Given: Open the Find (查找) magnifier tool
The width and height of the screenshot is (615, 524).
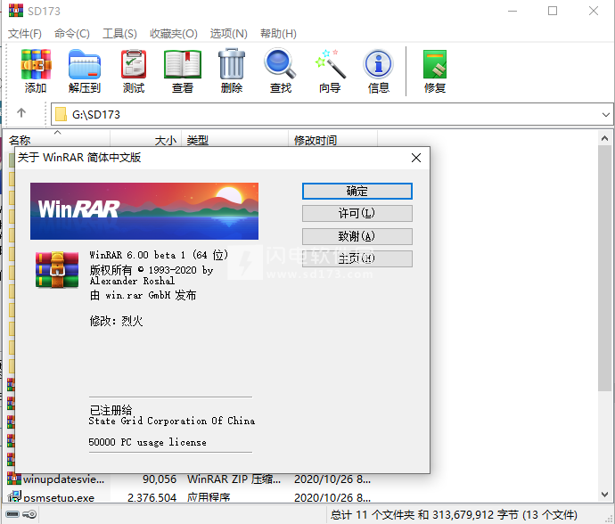Looking at the screenshot, I should 281,71.
